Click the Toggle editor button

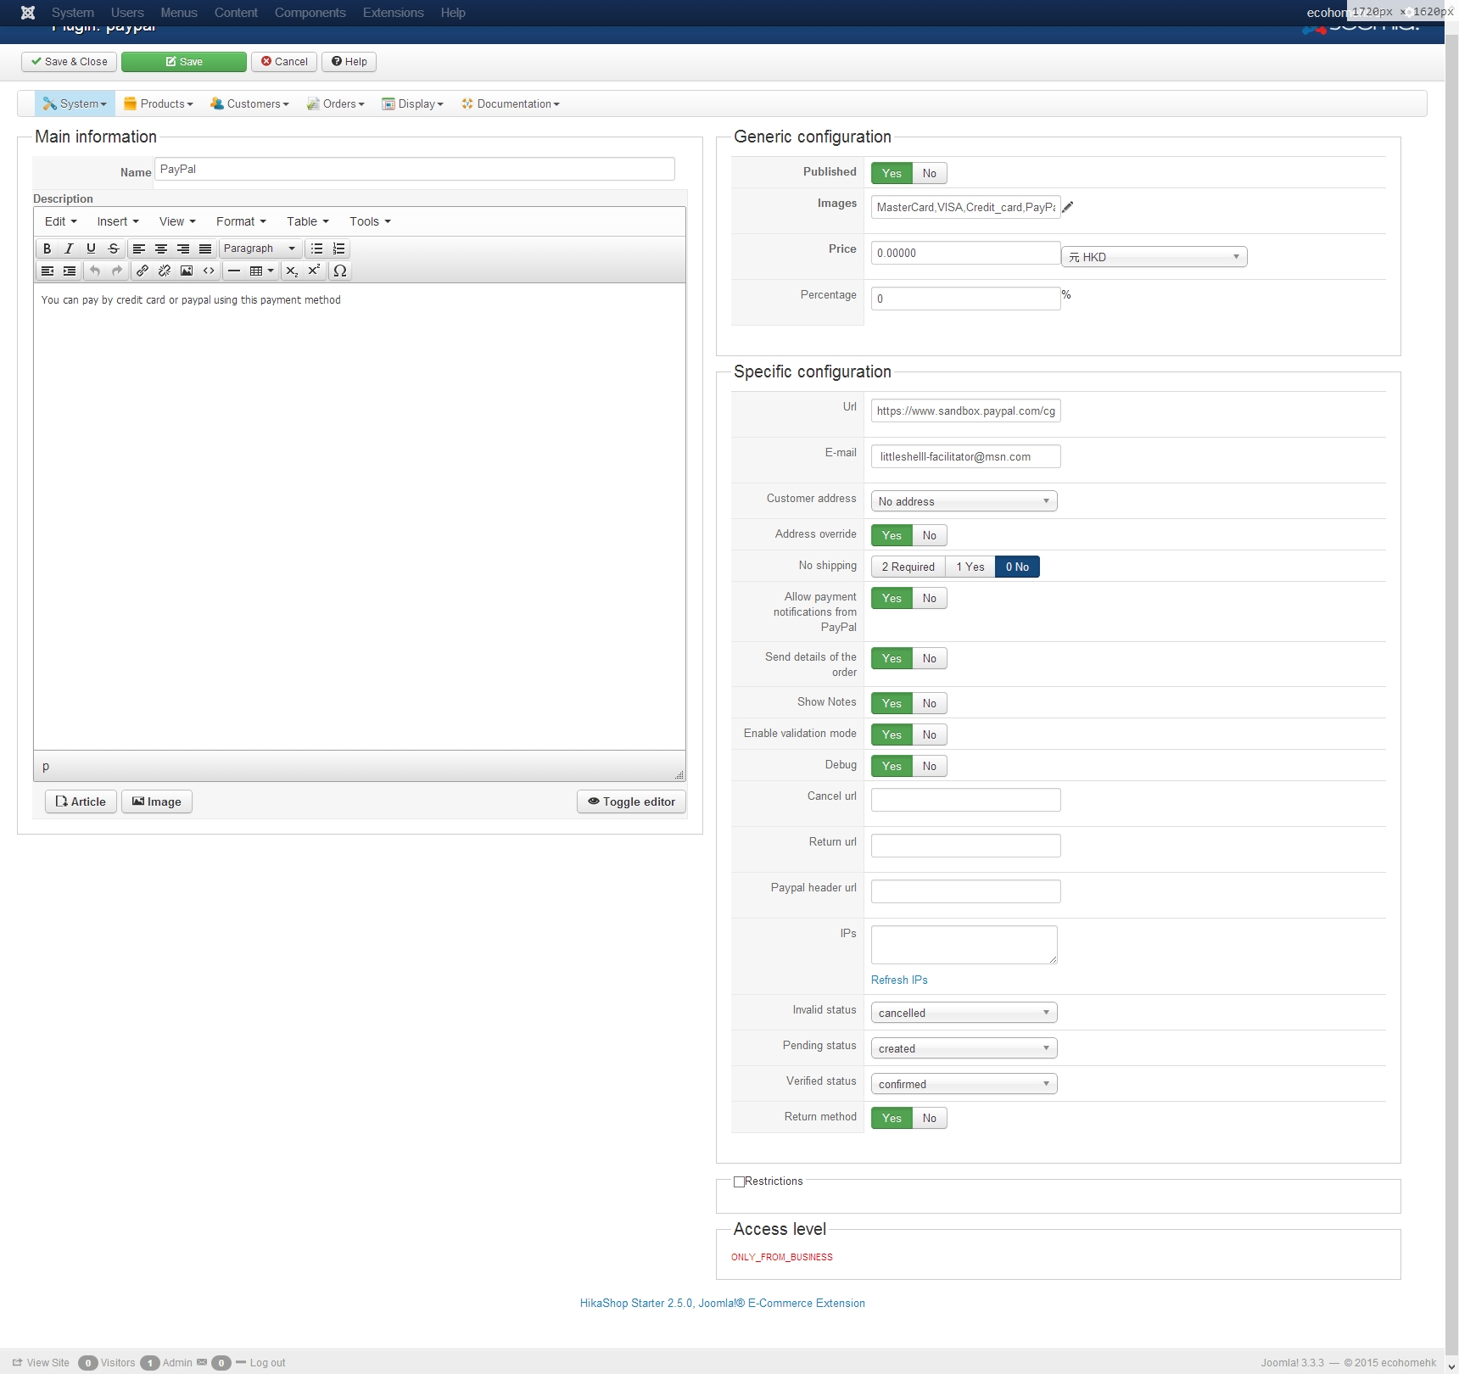click(x=632, y=801)
